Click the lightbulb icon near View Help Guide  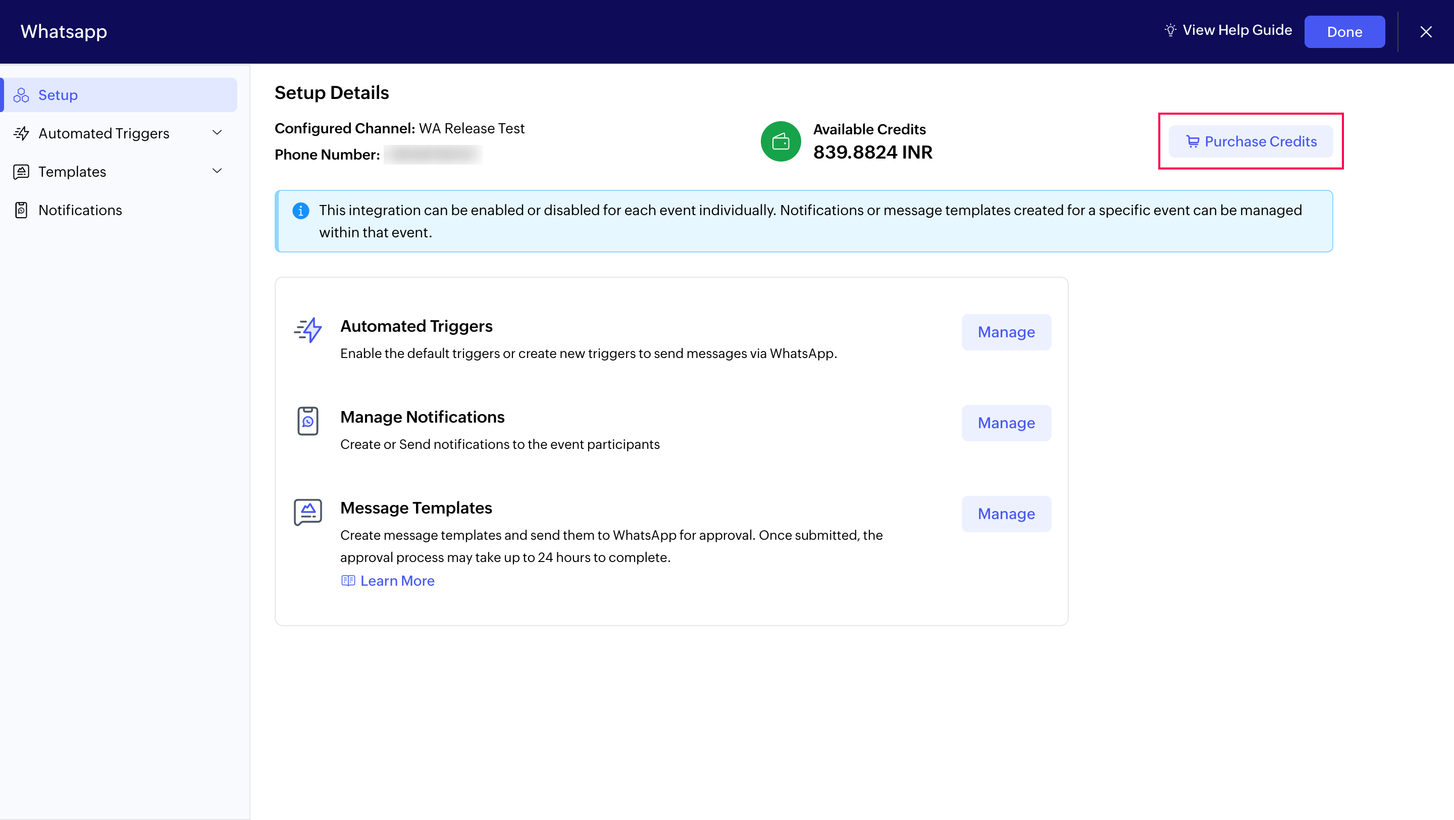pyautogui.click(x=1170, y=30)
